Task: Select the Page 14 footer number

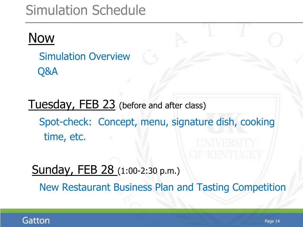Action: coord(272,221)
